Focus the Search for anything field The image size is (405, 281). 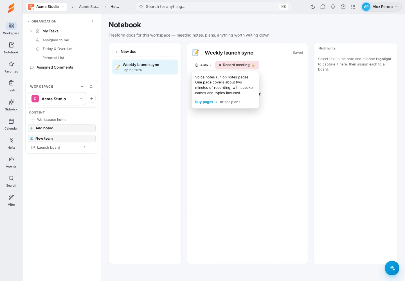[214, 7]
